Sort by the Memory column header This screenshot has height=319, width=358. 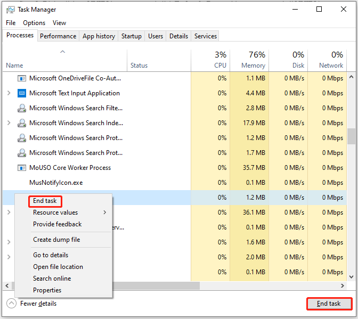click(x=249, y=60)
